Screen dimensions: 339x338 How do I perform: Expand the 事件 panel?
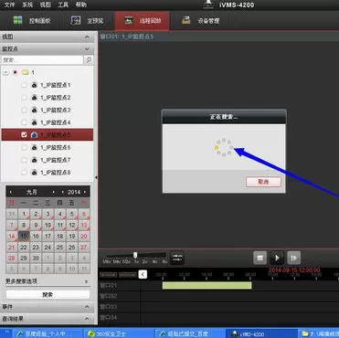click(x=87, y=307)
